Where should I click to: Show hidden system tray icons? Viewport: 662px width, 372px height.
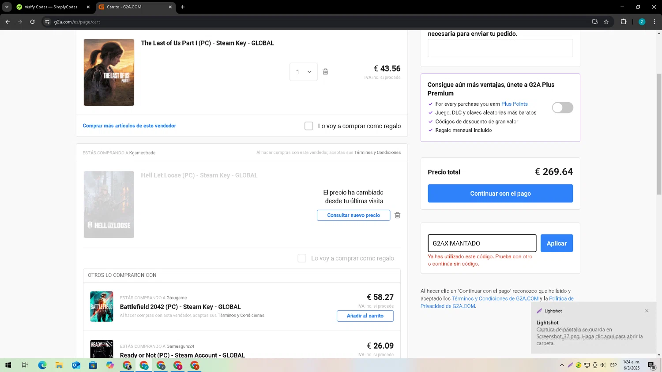click(x=561, y=365)
